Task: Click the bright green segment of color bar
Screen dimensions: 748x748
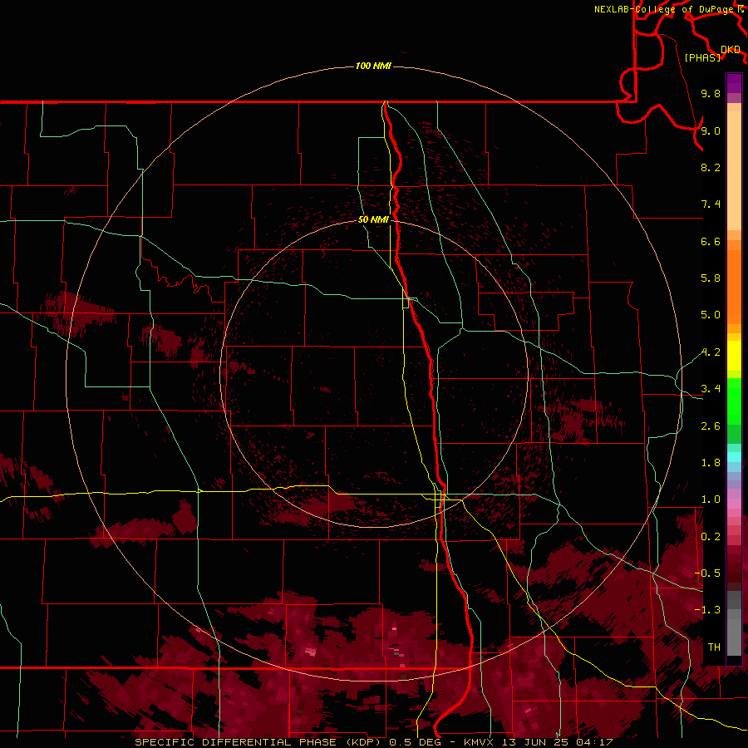Action: click(734, 401)
